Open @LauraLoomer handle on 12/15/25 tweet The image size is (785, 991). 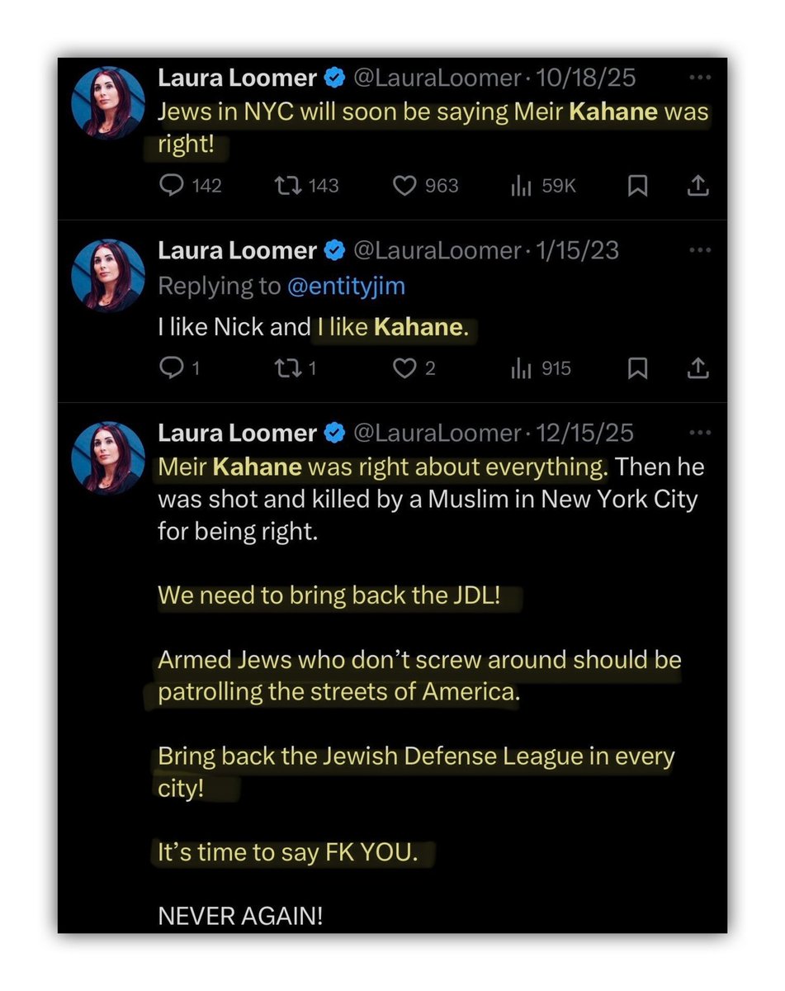click(437, 433)
